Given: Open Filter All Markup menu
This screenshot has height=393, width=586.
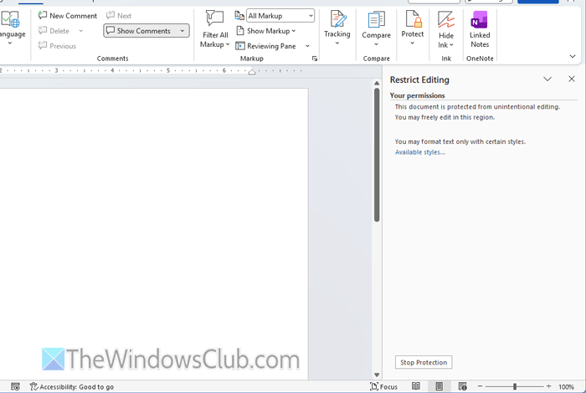Looking at the screenshot, I should pos(215,29).
